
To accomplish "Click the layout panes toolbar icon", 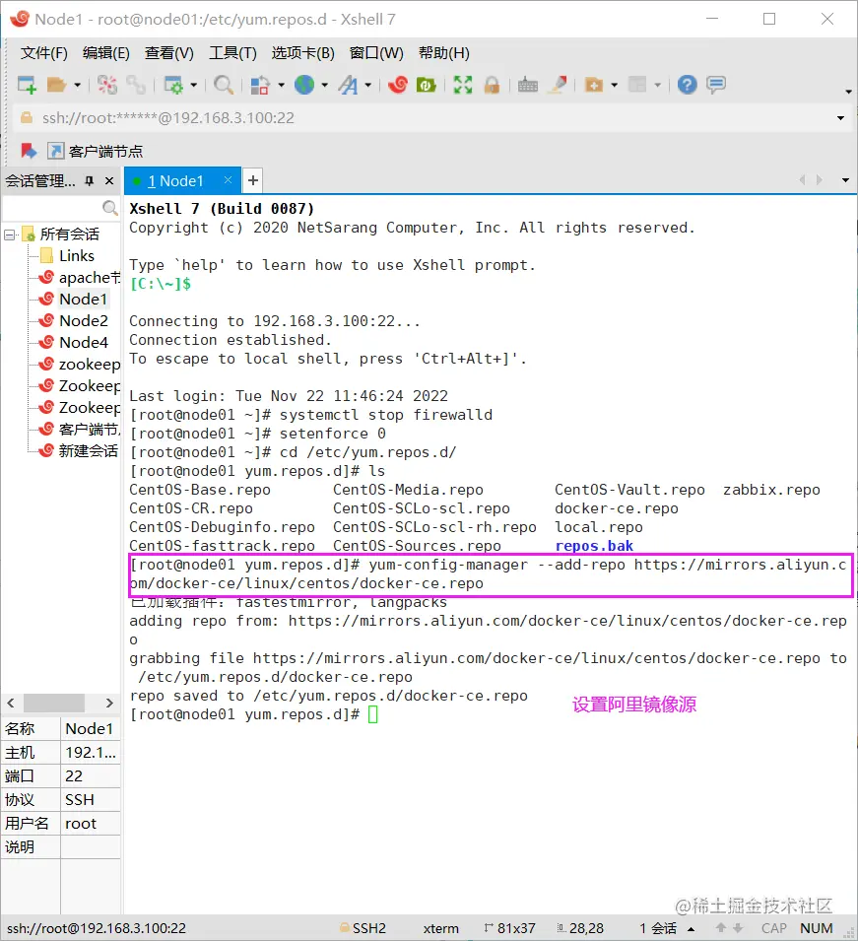I will point(637,85).
